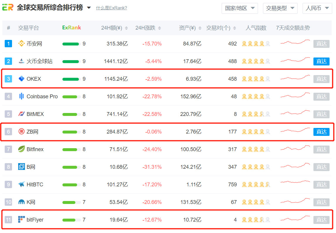Click the bitFlyer logo icon
Screen dimensions: 336x233
(21, 220)
